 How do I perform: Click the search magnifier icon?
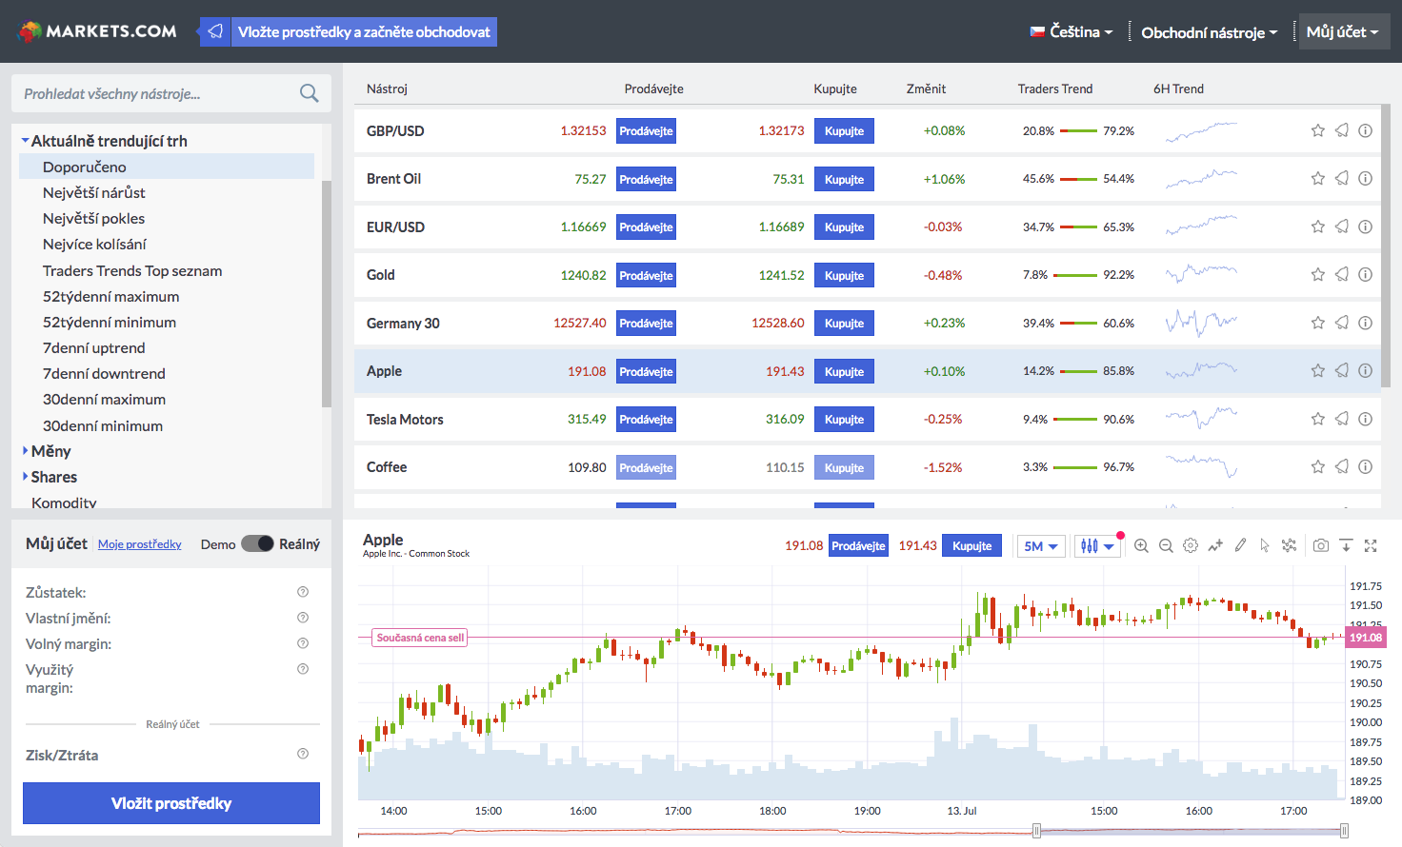pyautogui.click(x=309, y=93)
